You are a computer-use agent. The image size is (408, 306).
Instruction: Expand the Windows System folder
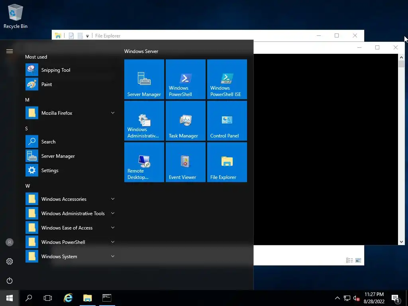pyautogui.click(x=71, y=256)
